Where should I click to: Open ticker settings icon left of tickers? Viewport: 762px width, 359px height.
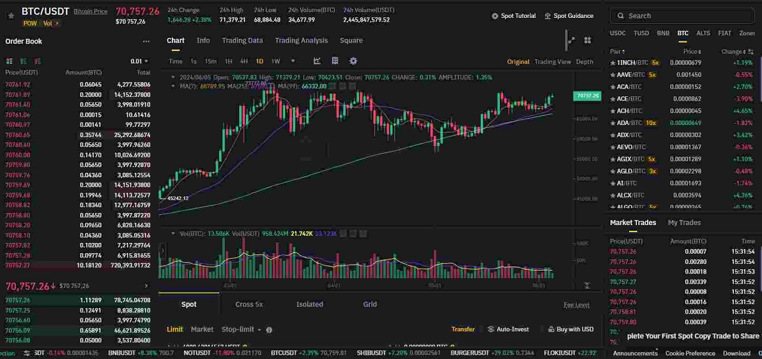point(27,353)
